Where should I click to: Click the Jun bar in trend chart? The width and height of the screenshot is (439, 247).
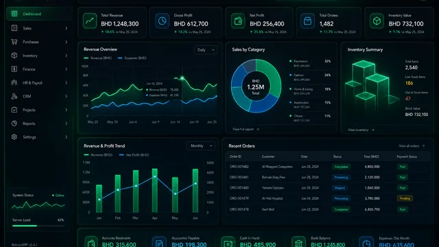pyautogui.click(x=195, y=191)
